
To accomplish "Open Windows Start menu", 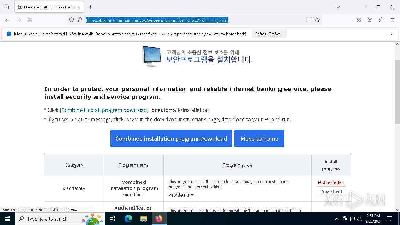I will pos(7,219).
